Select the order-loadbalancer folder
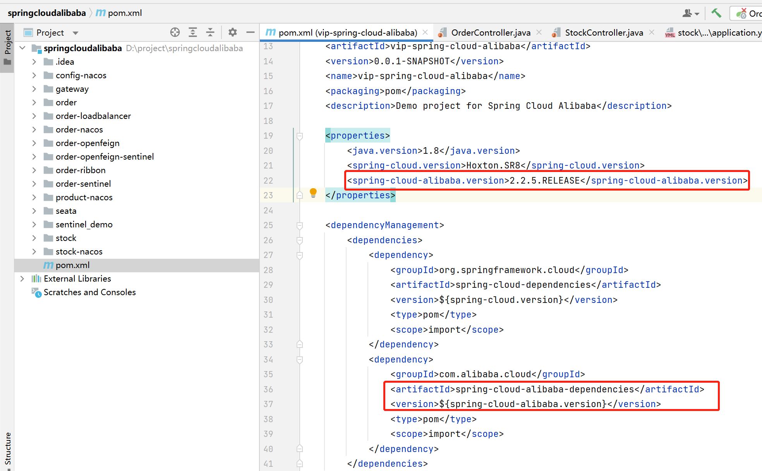762x471 pixels. point(93,116)
